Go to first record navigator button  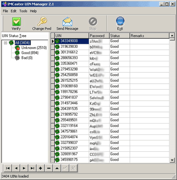pos(8,168)
